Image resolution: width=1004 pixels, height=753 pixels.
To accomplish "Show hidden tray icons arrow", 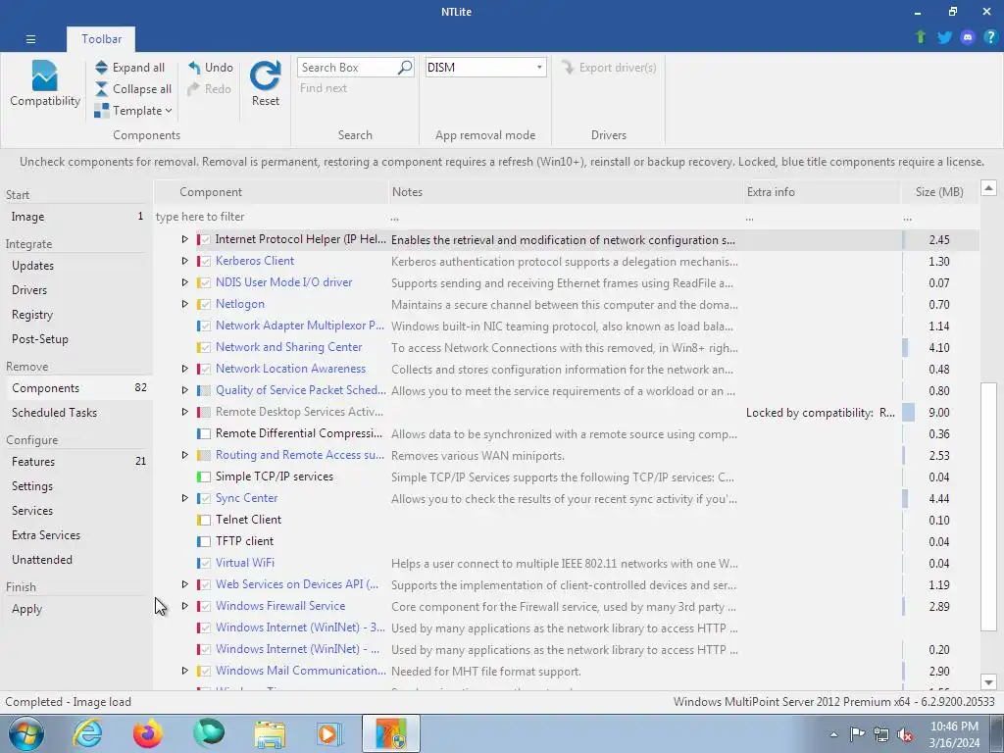I will tap(833, 734).
